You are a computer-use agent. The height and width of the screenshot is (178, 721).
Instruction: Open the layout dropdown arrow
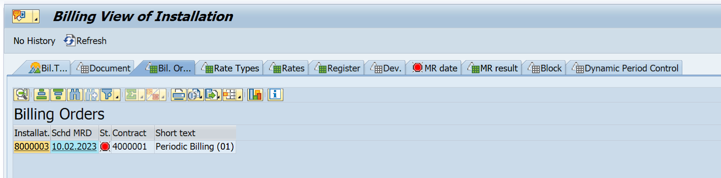(240, 95)
